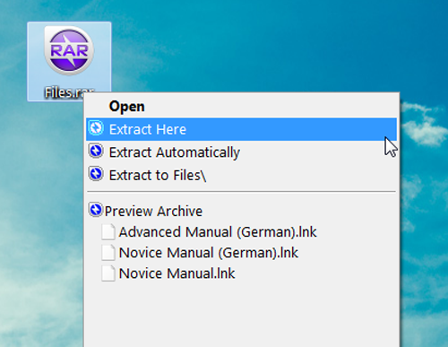Click the icon beside Extract to Files\
Viewport: 448px width, 347px height.
point(96,174)
